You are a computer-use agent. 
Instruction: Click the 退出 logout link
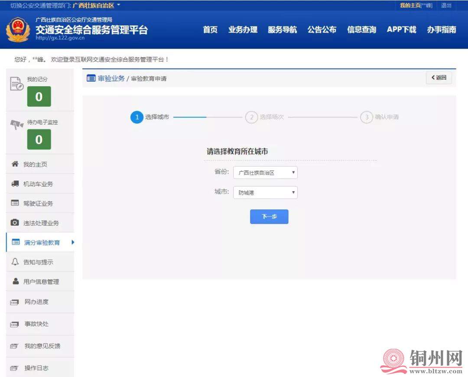(446, 6)
